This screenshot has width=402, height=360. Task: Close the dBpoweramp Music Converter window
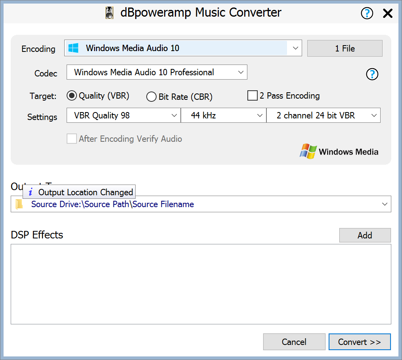(x=388, y=13)
